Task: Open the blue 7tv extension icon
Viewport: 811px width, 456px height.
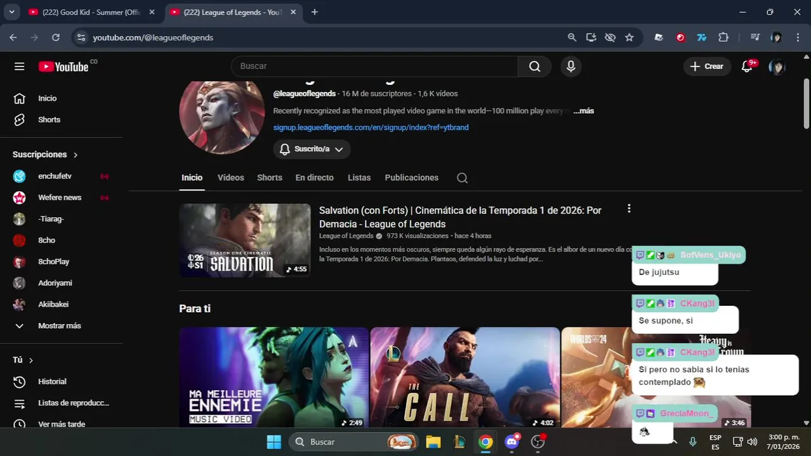Action: [x=702, y=37]
